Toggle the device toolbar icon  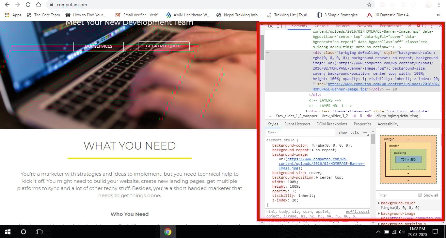click(279, 26)
